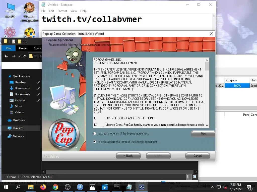
Task: Open OBS Studio from taskbar
Action: (x=68, y=187)
